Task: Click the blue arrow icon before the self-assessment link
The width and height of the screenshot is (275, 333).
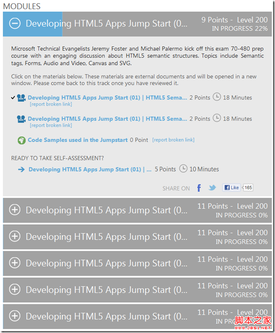Action: click(22, 169)
